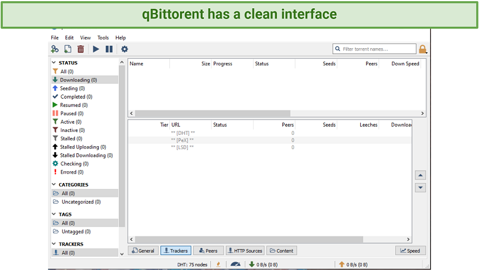Select the Errored (0) filter
This screenshot has height=271, width=479.
(x=85, y=172)
